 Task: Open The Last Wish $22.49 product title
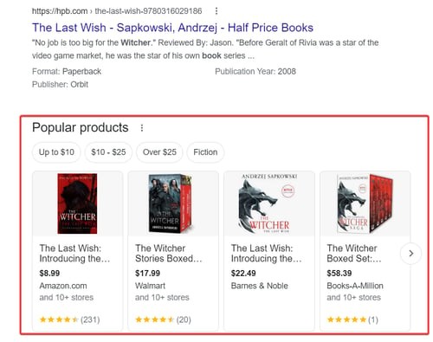(x=266, y=254)
